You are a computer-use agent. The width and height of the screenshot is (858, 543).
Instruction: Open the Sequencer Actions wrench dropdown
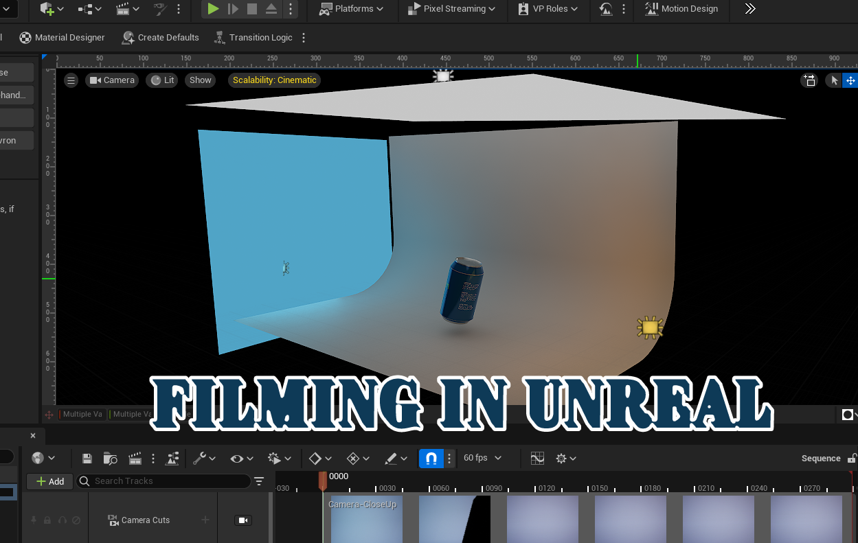click(x=205, y=458)
